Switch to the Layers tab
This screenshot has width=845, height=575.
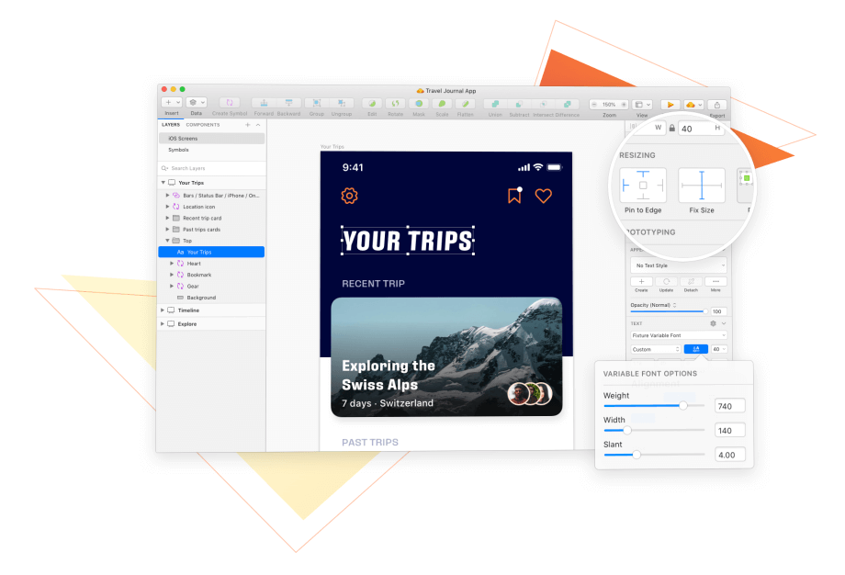pos(171,125)
